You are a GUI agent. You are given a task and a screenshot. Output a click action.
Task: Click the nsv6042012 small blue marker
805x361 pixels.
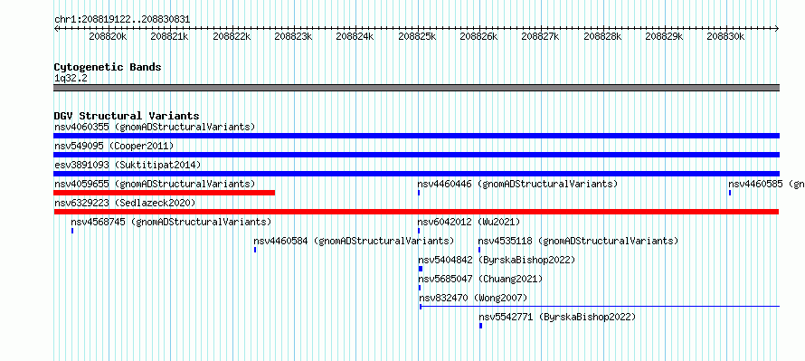coord(419,231)
